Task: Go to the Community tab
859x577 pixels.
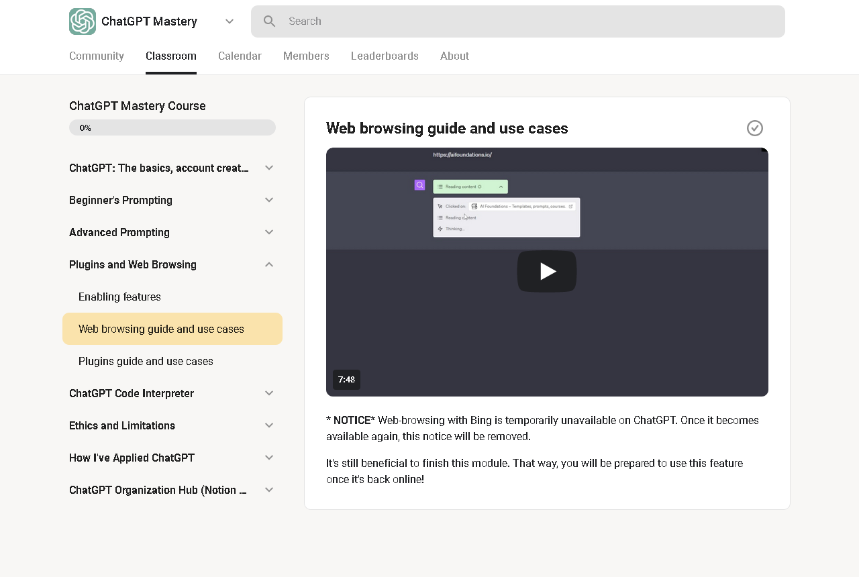Action: pos(97,56)
